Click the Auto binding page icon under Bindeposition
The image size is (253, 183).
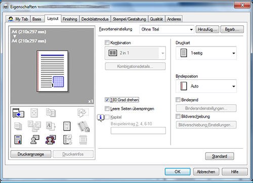(184, 86)
